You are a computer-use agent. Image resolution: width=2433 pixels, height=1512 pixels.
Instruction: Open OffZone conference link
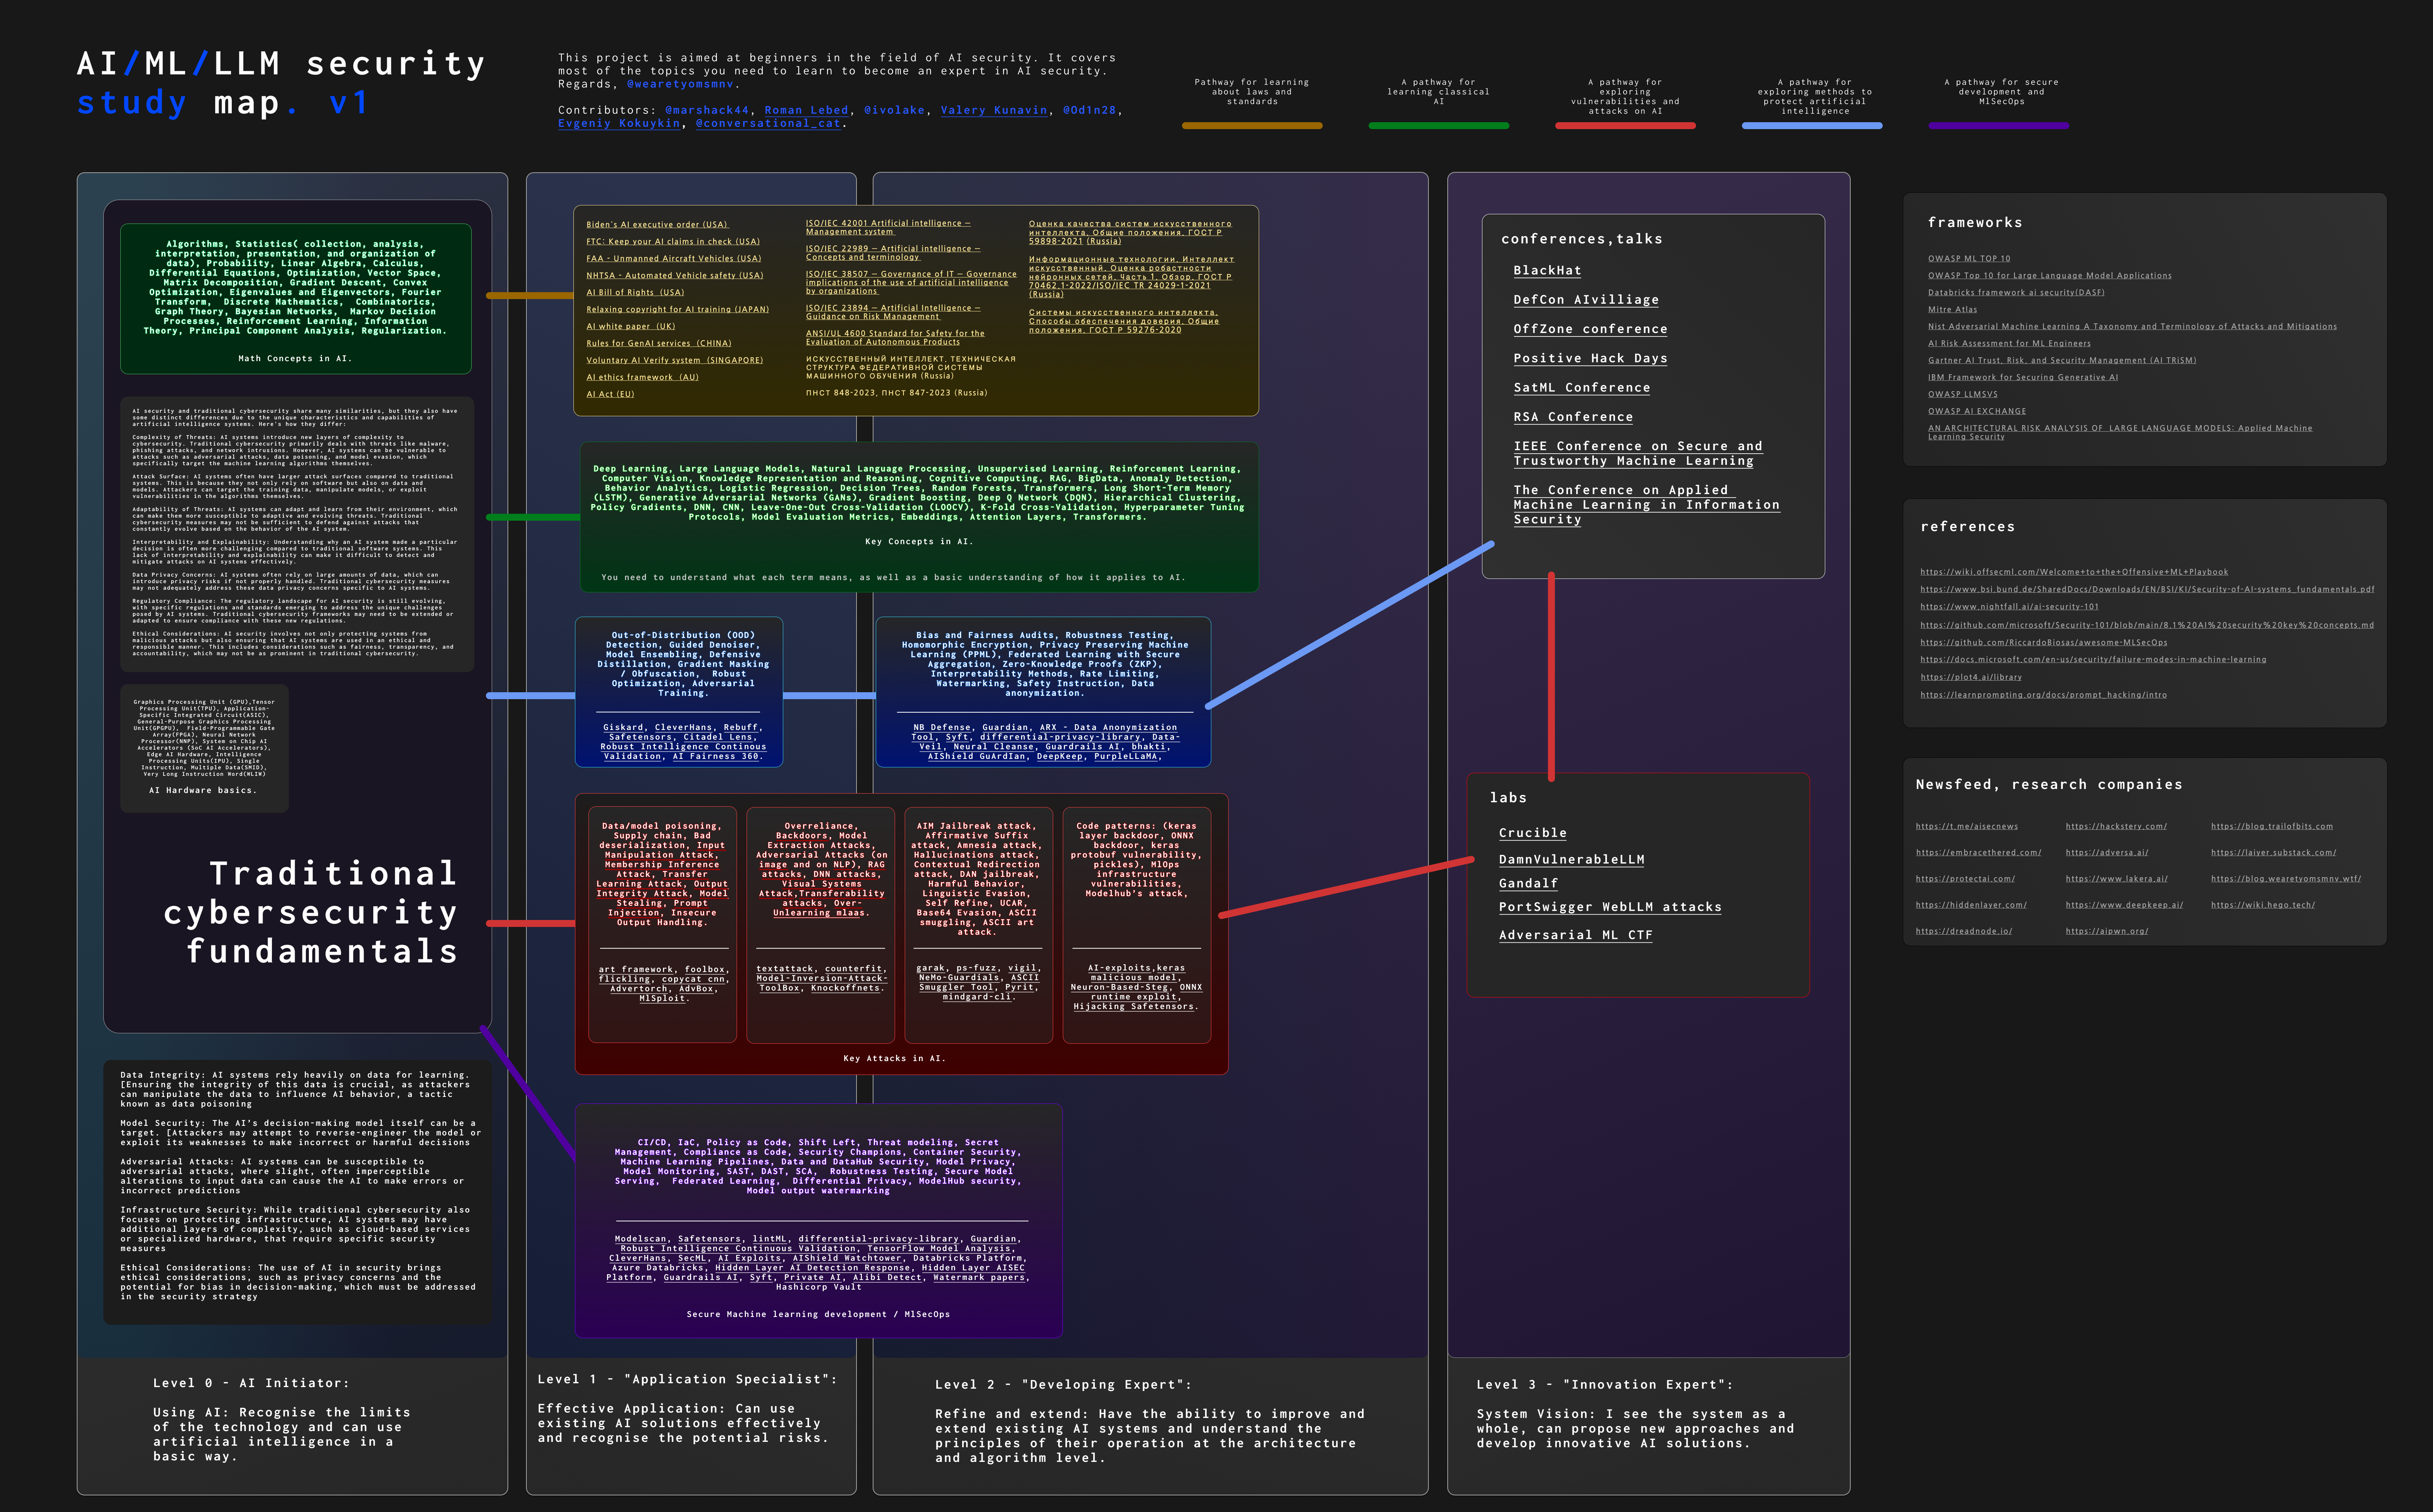(1591, 329)
